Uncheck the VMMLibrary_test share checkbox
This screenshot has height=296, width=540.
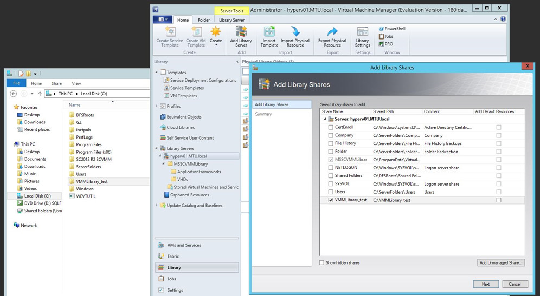coord(331,200)
